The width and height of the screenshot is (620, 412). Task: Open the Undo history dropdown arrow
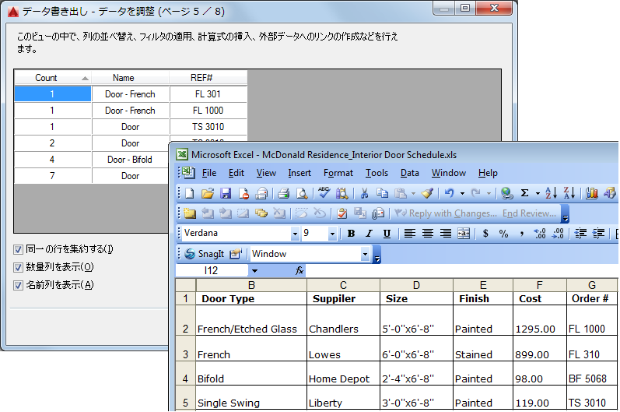(x=462, y=193)
